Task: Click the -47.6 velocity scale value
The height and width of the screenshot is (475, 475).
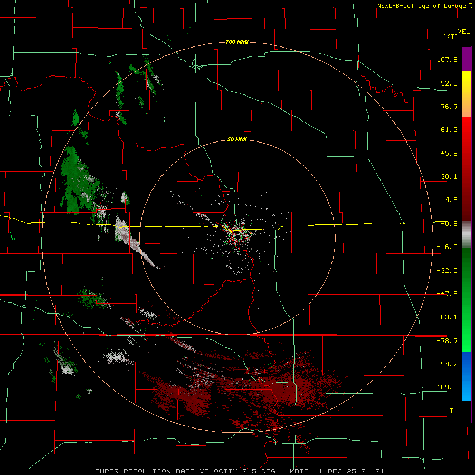Action: coord(447,294)
